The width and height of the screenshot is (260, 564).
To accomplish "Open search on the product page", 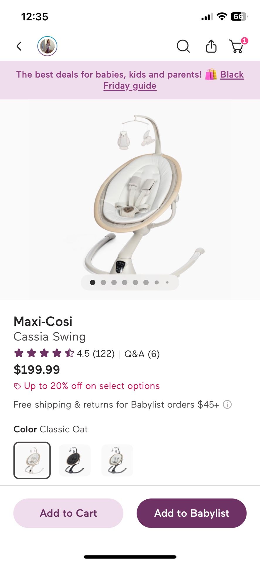I will click(x=183, y=46).
